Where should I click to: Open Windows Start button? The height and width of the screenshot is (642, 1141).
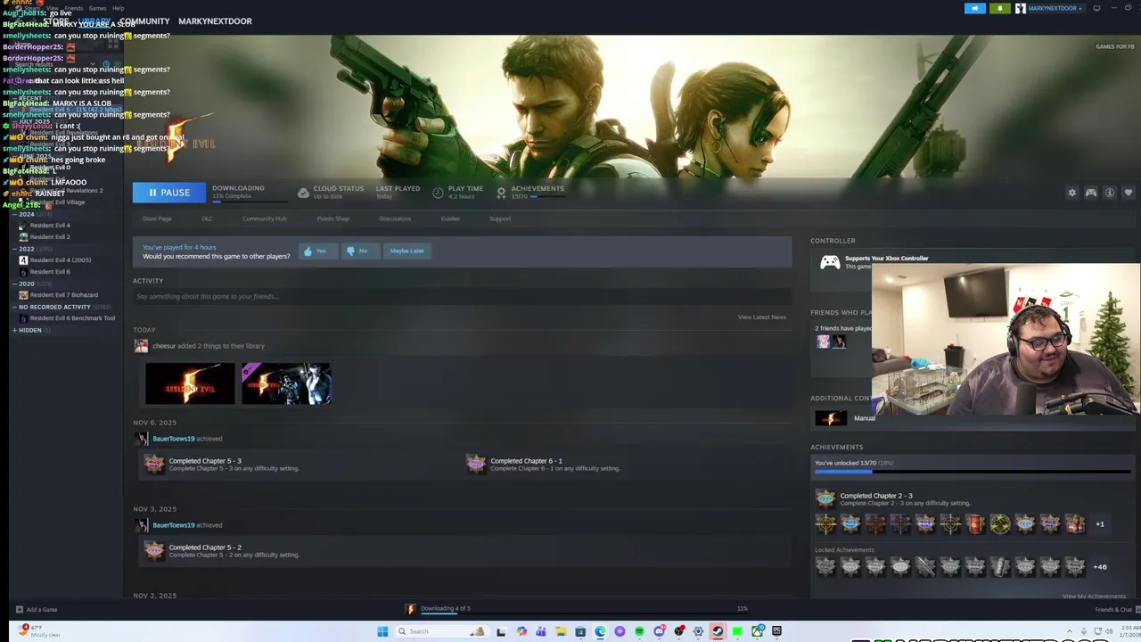click(x=382, y=631)
